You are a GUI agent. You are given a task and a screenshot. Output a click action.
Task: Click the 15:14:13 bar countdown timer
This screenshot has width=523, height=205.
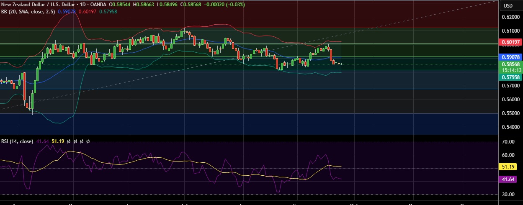510,70
